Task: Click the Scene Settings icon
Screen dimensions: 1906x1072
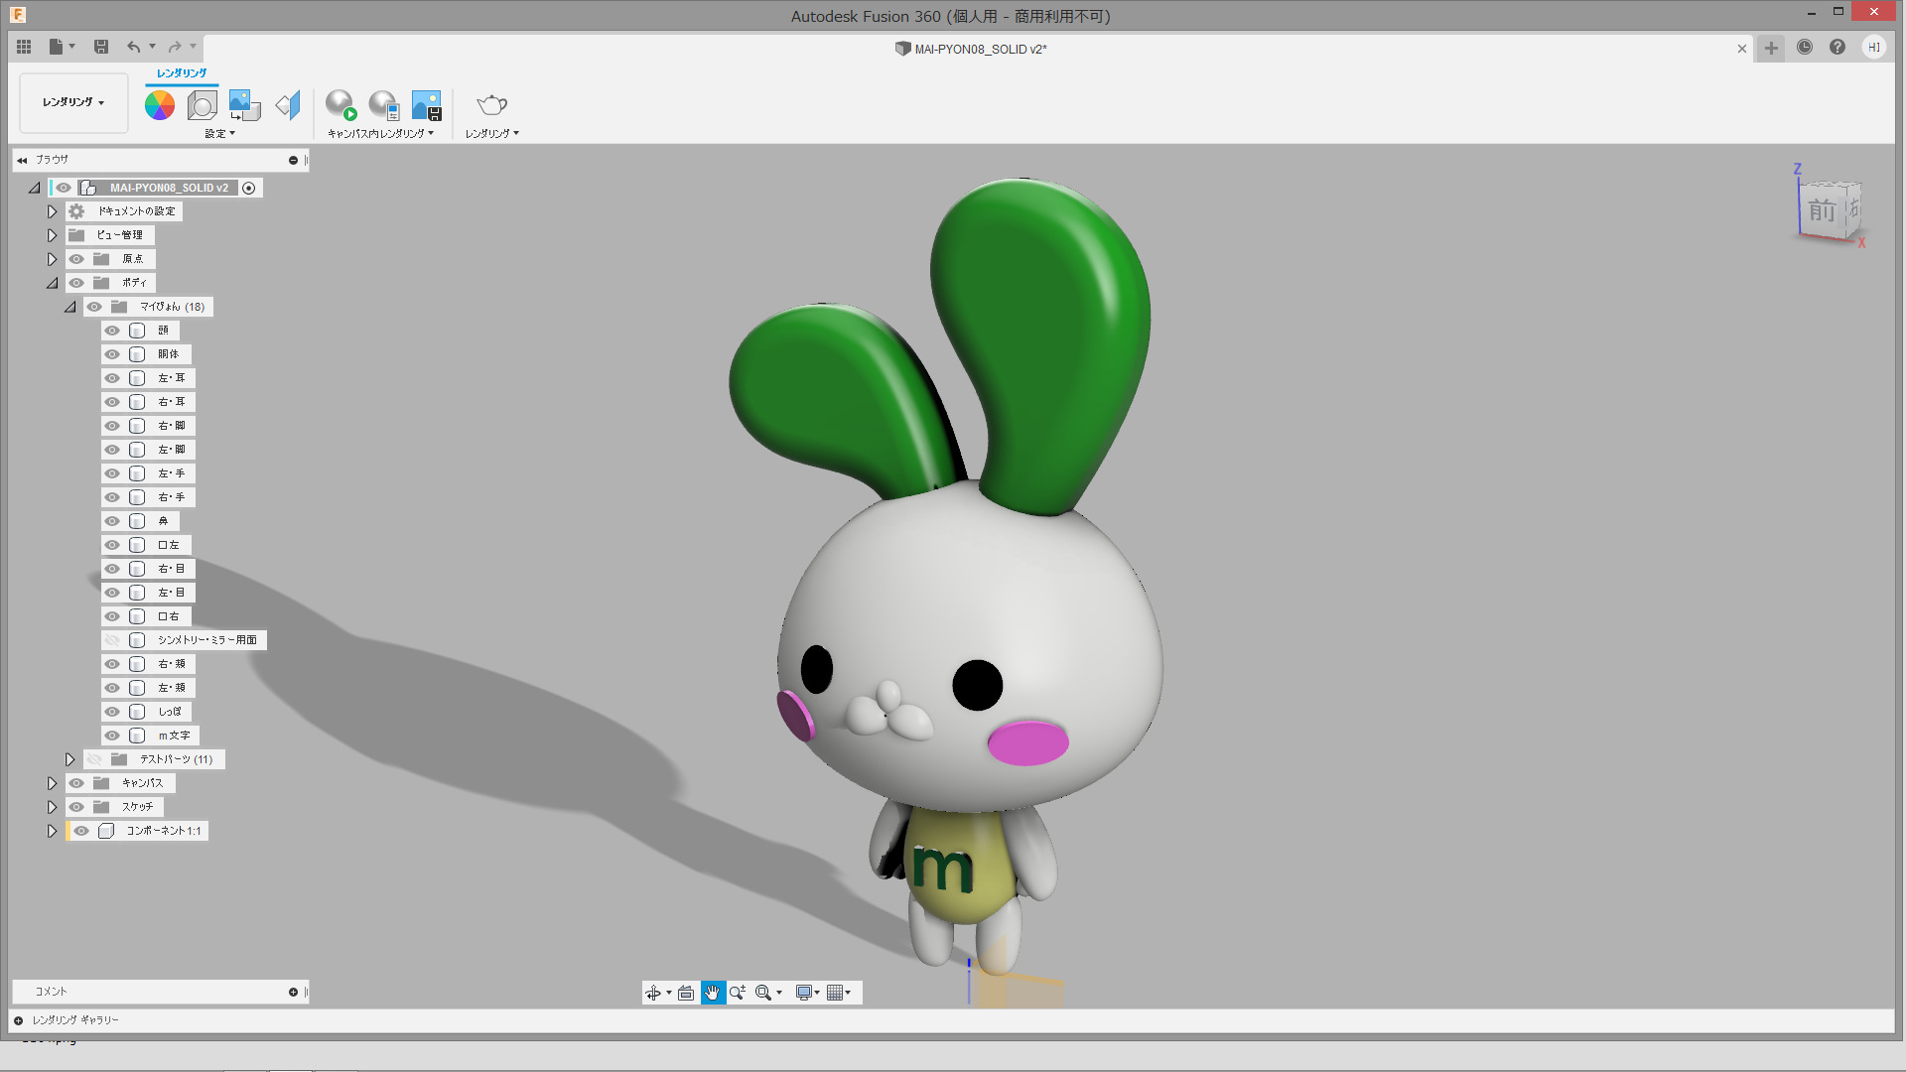Action: click(x=202, y=104)
